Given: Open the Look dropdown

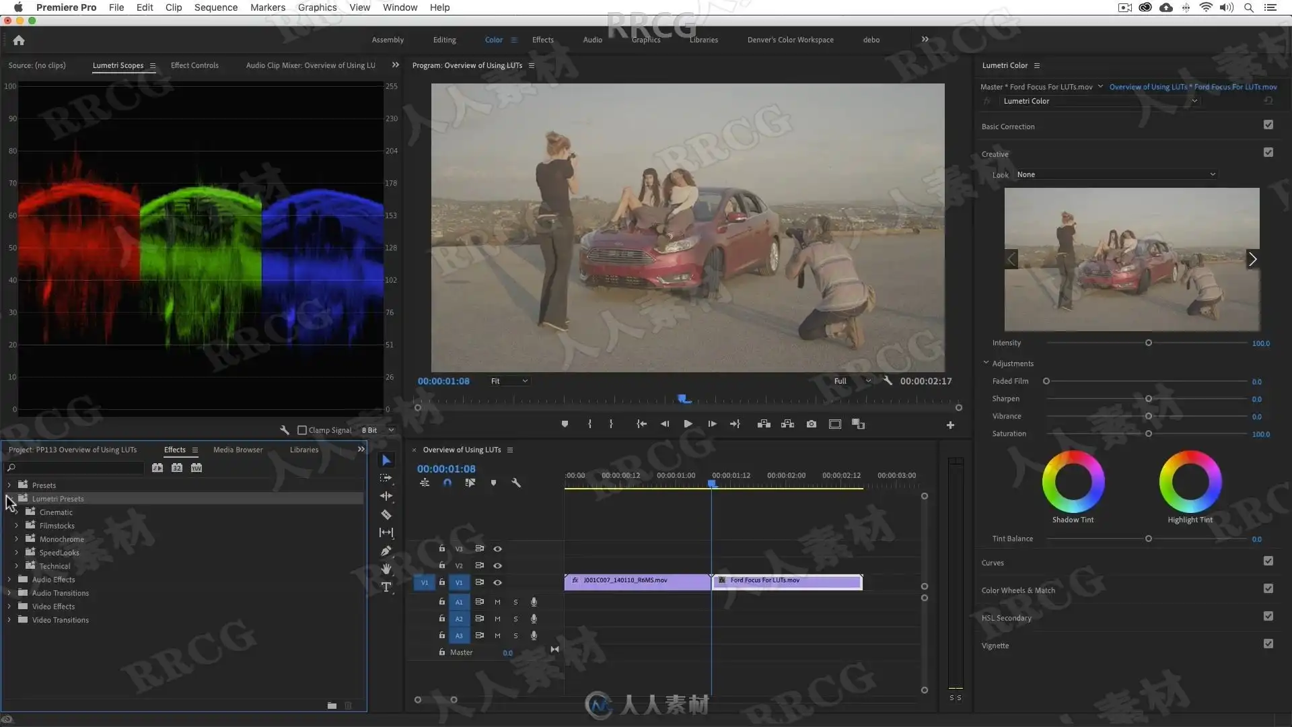Looking at the screenshot, I should 1116,174.
